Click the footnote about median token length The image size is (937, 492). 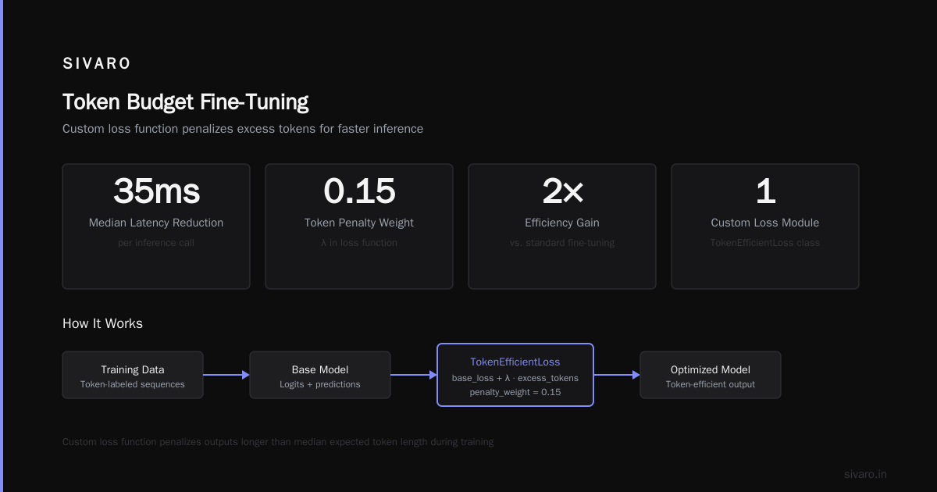pyautogui.click(x=278, y=442)
